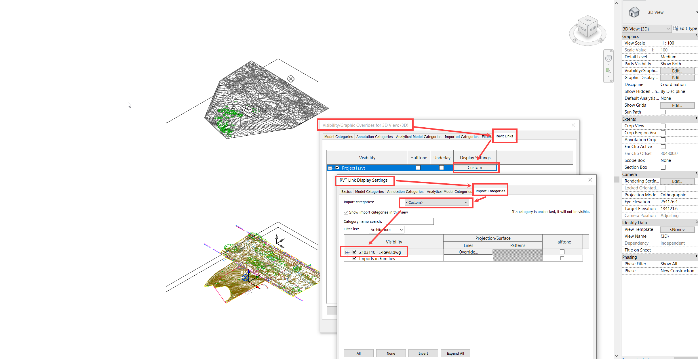The image size is (698, 359).
Task: Open the Full Navigation Wheel icon
Action: 608,58
